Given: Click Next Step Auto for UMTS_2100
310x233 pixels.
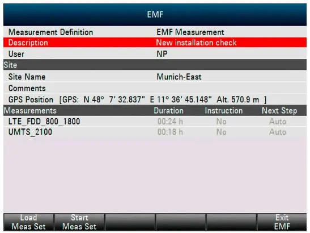Looking at the screenshot, I should pos(278,132).
